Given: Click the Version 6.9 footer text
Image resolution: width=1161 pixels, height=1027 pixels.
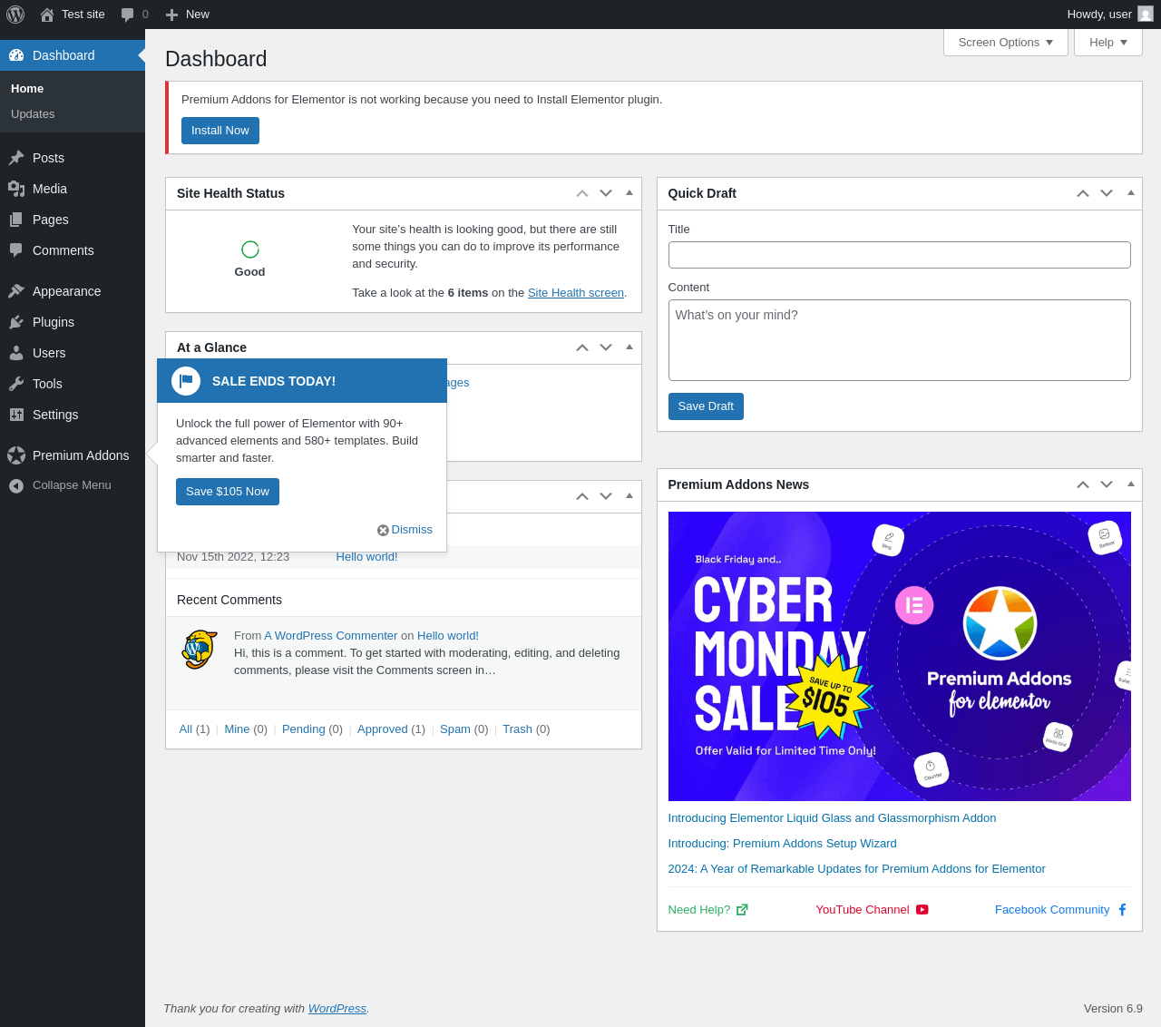Looking at the screenshot, I should 1113,1009.
